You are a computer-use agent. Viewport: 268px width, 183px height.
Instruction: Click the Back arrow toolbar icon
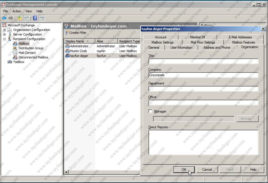(x=4, y=18)
